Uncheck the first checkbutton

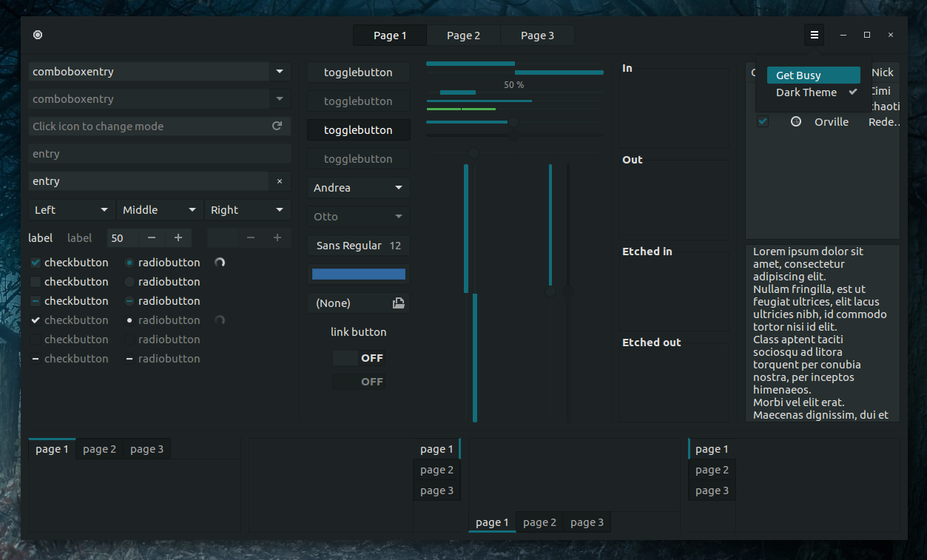[34, 262]
